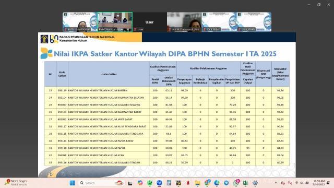Open File Explorer folder icon in taskbar
334x188 pixels.
(x=197, y=183)
